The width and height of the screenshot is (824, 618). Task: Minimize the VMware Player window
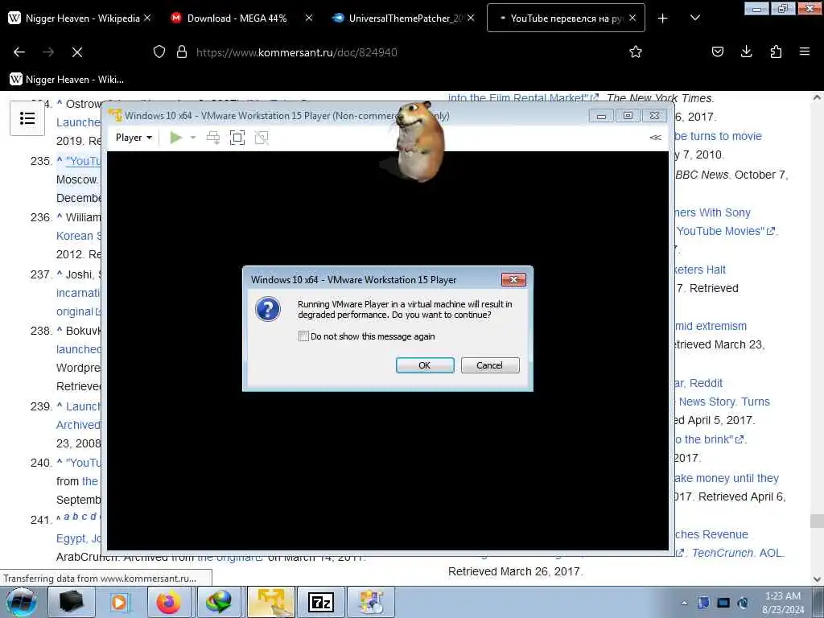[x=601, y=116]
